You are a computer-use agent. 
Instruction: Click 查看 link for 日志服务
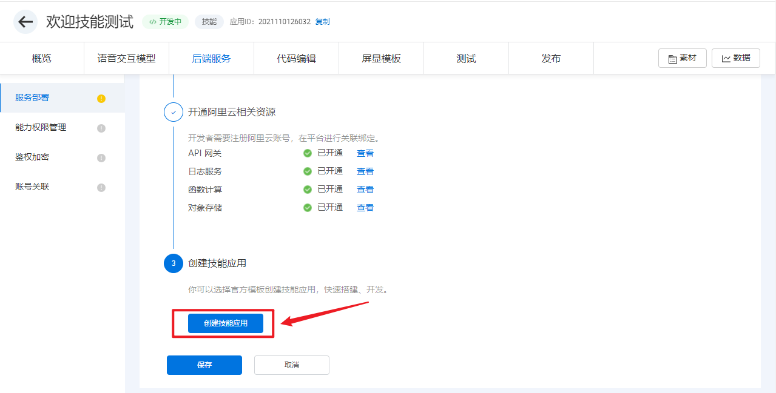[x=365, y=171]
